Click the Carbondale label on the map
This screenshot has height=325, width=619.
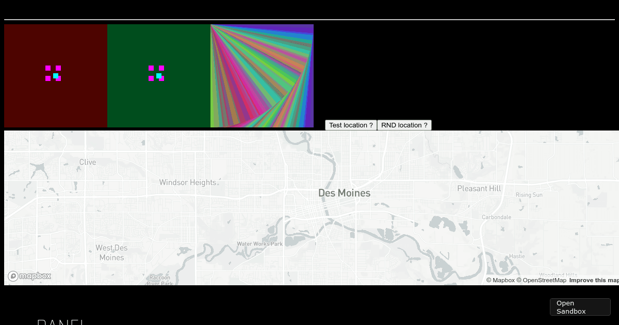click(496, 217)
